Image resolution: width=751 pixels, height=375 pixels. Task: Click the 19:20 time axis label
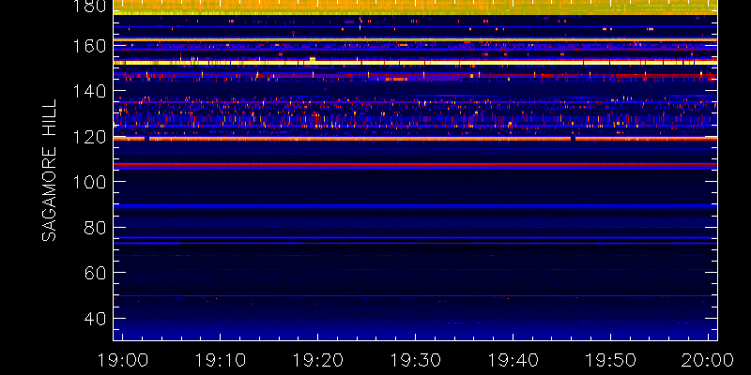coord(318,360)
